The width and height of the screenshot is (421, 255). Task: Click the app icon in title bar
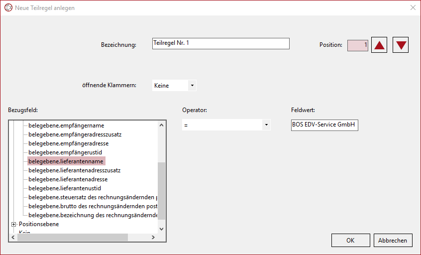point(8,8)
